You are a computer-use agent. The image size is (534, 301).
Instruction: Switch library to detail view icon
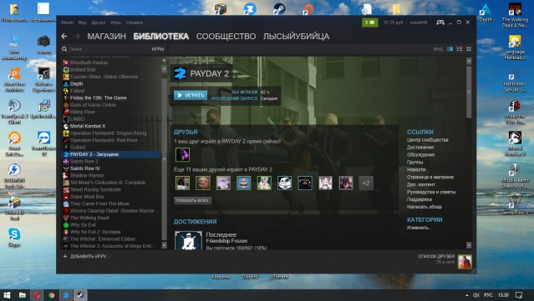pyautogui.click(x=450, y=49)
